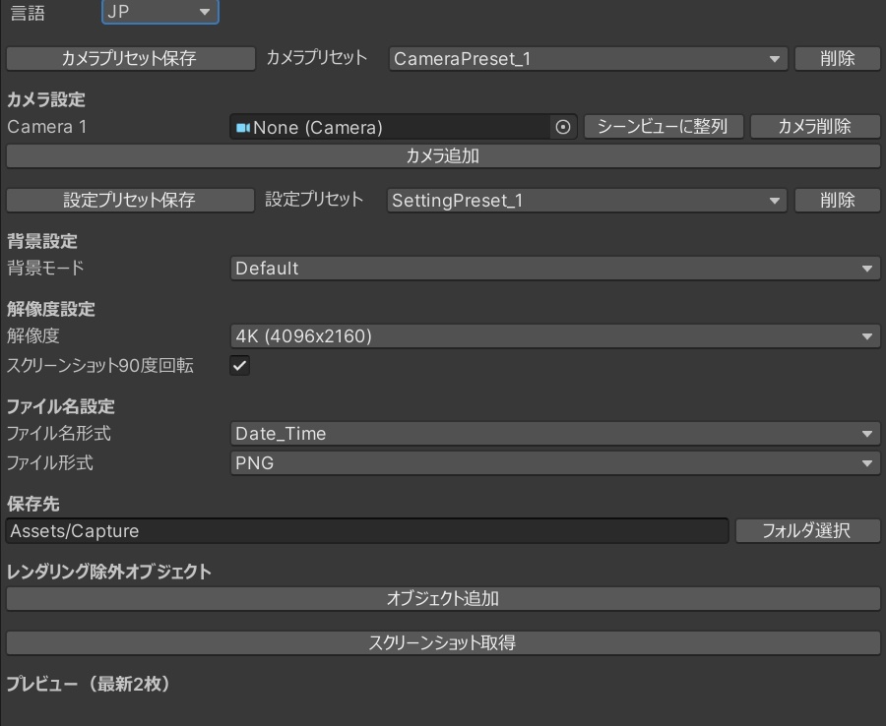The height and width of the screenshot is (726, 886).
Task: Click the カメラプリセット保存 button
Action: pyautogui.click(x=130, y=58)
